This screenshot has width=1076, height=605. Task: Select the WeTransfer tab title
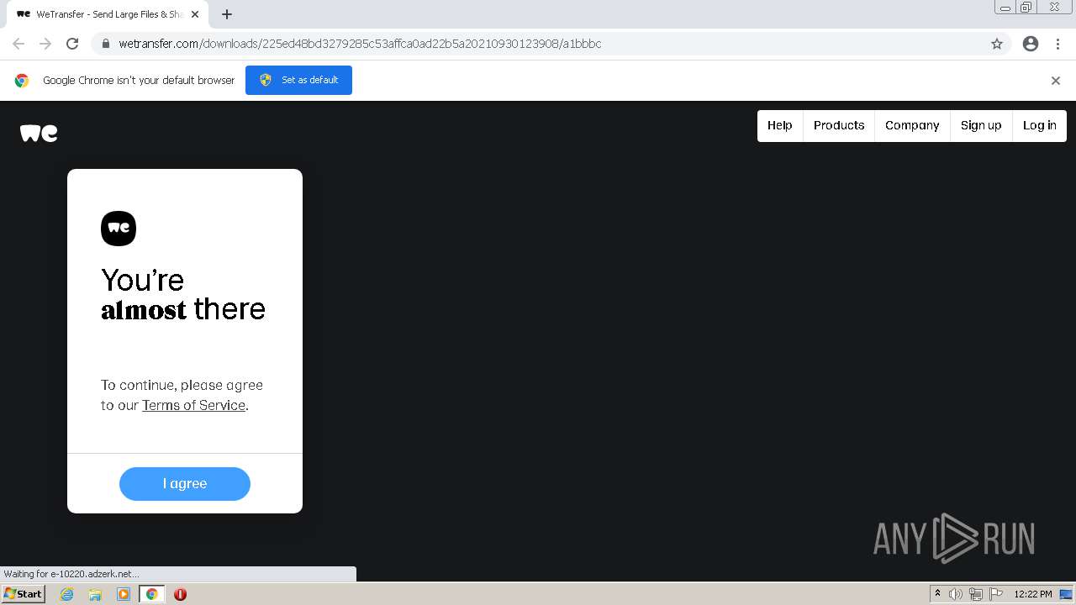coord(109,14)
